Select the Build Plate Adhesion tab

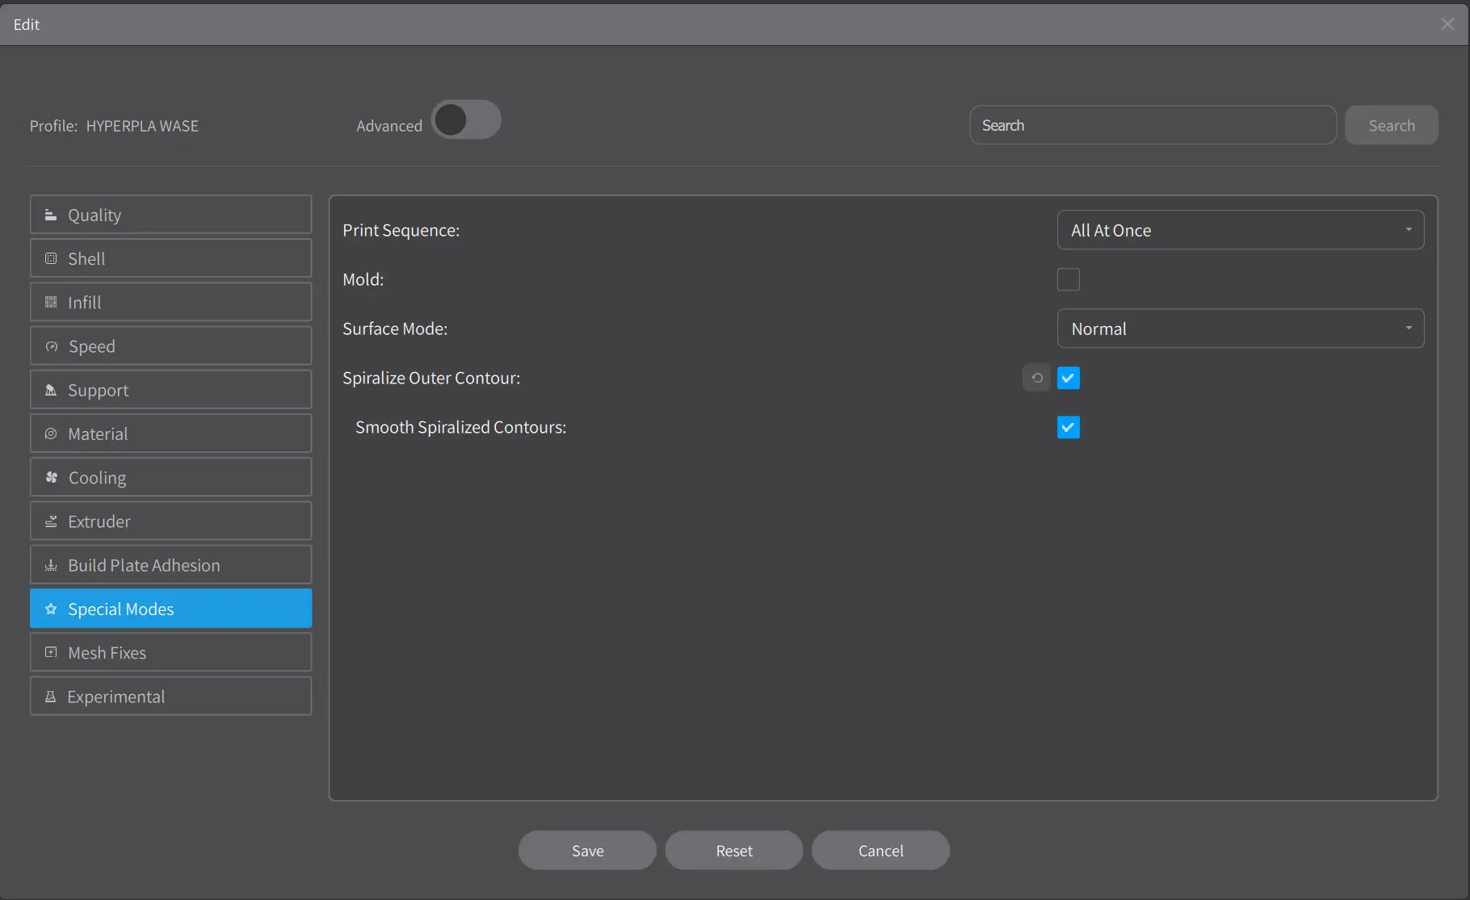tap(170, 565)
